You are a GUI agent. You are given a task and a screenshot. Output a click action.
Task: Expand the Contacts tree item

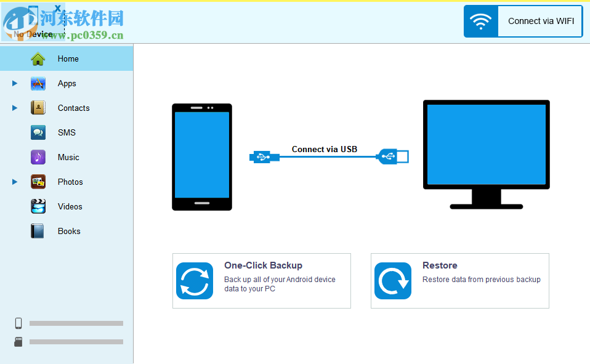click(x=14, y=108)
